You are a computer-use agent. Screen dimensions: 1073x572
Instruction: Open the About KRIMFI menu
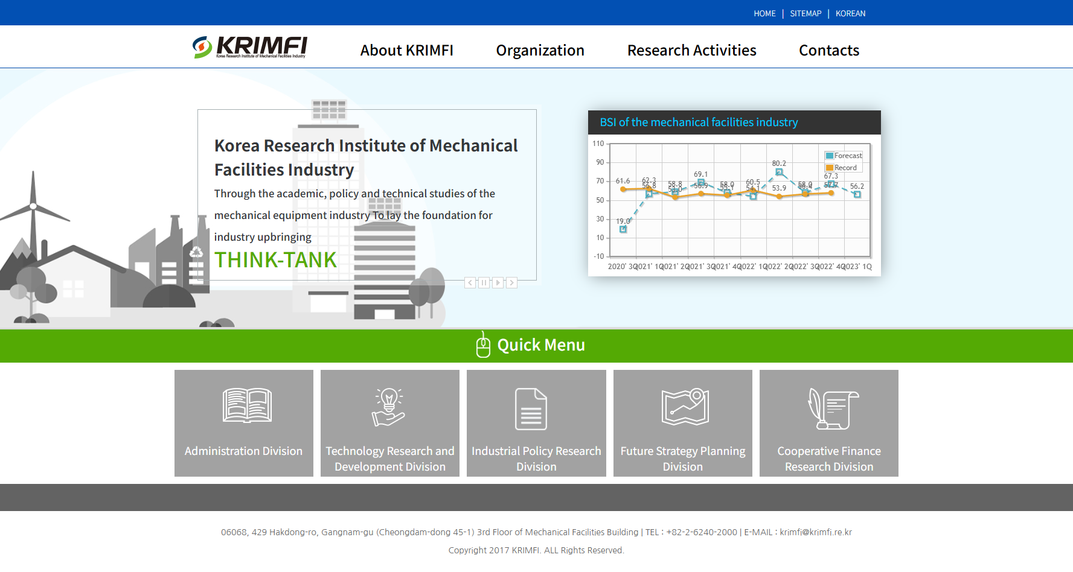(406, 50)
